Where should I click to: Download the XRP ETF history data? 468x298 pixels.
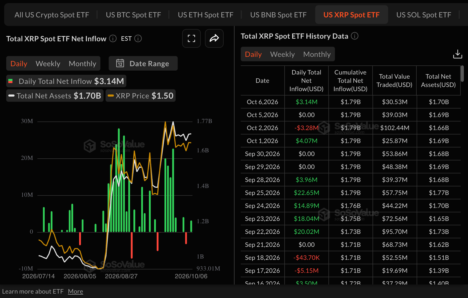pyautogui.click(x=458, y=54)
